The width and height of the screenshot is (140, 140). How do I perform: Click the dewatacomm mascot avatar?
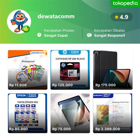19,22
